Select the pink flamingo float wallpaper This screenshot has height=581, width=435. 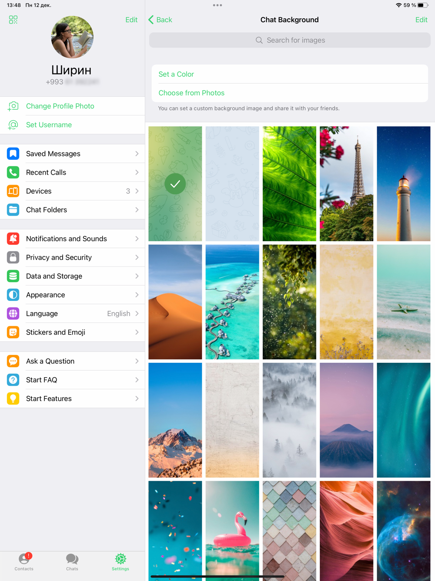232,531
